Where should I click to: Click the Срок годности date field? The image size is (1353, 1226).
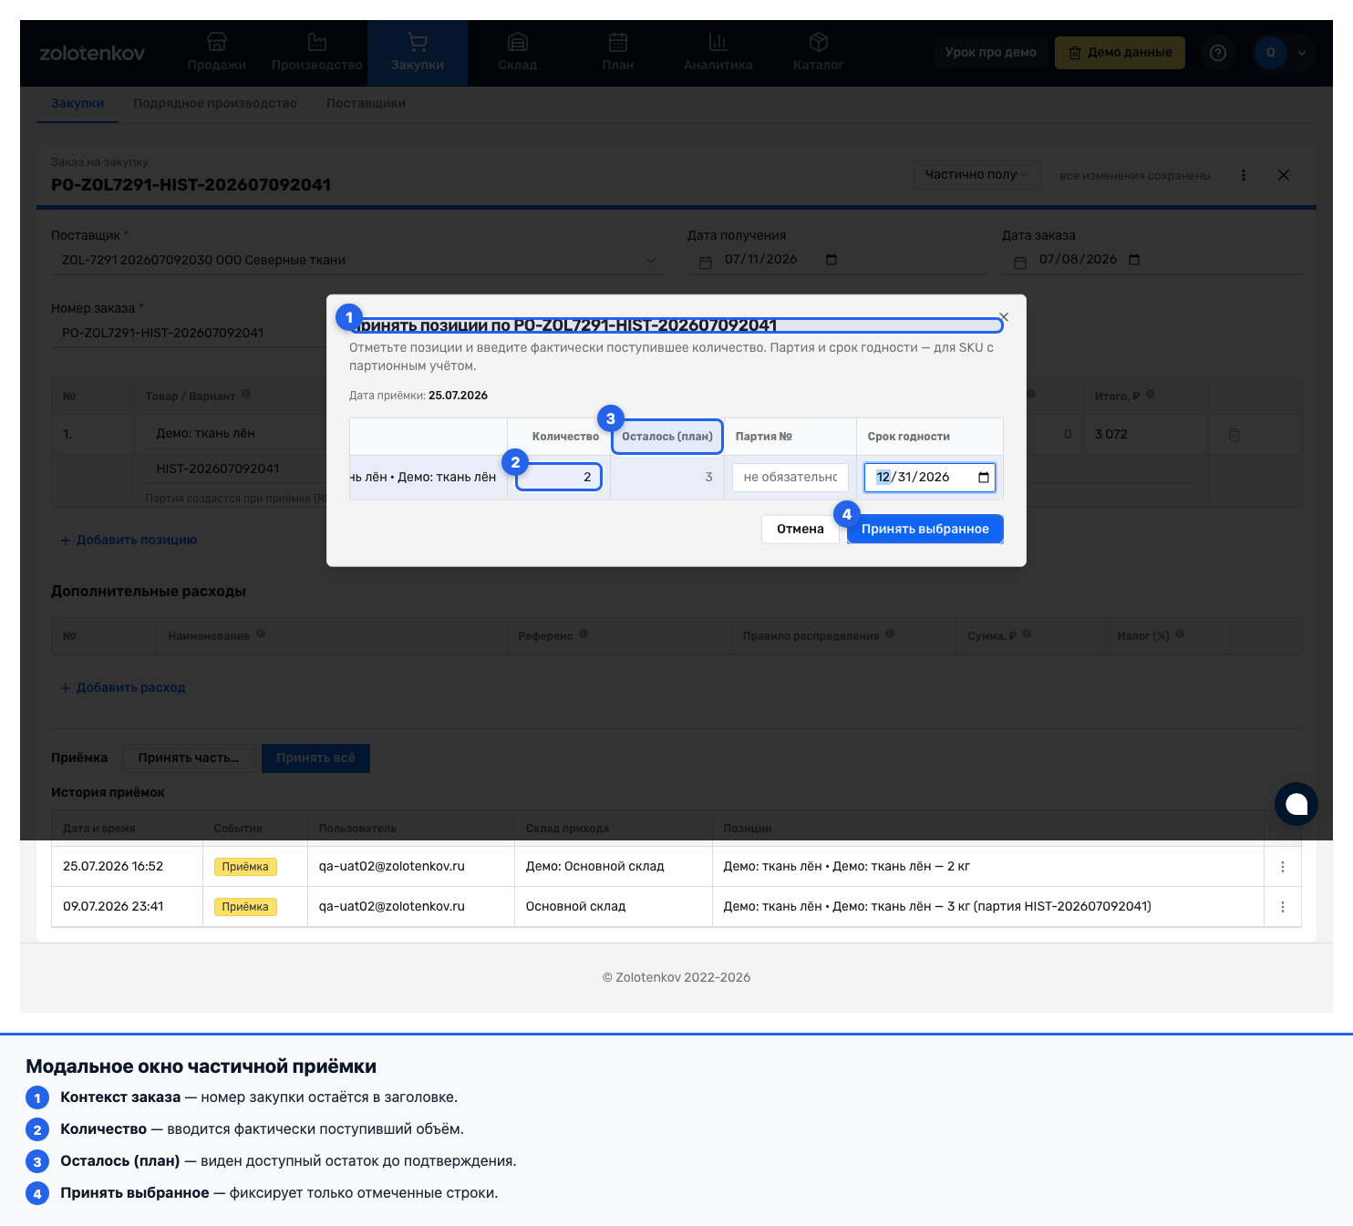point(930,477)
